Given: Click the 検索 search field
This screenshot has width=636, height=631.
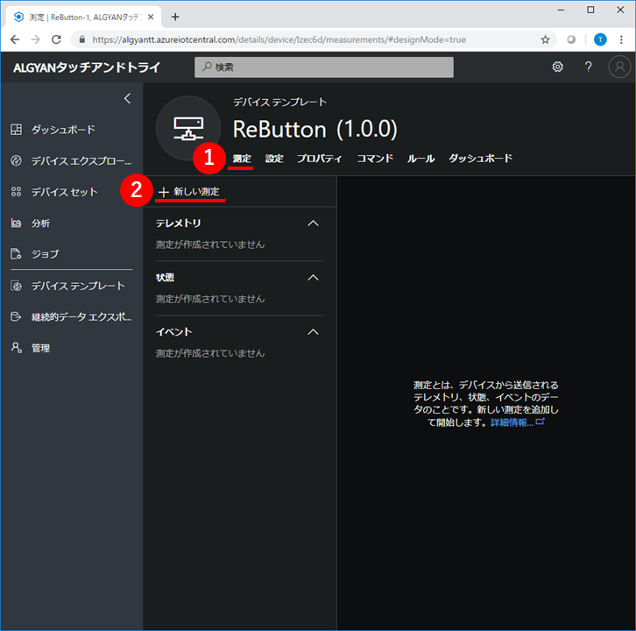Looking at the screenshot, I should pos(323,67).
